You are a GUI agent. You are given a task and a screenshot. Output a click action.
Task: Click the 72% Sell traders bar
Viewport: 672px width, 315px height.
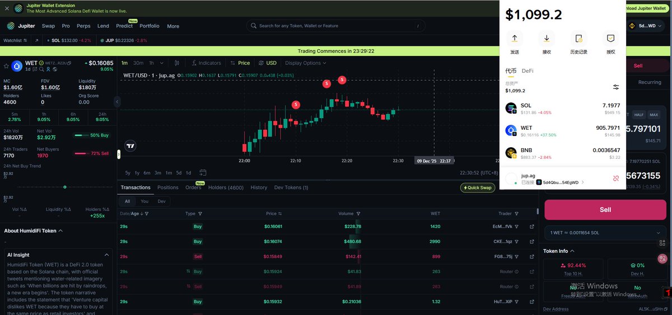point(91,153)
